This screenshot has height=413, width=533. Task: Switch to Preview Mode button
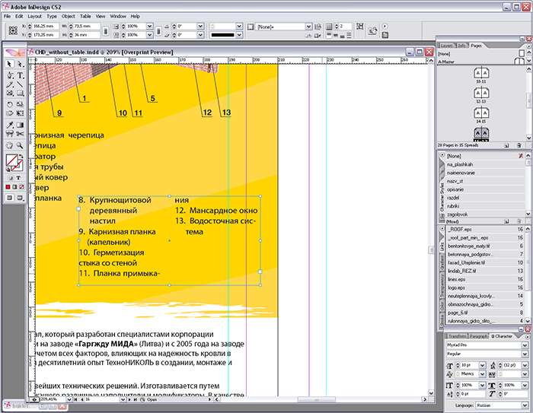pos(20,198)
